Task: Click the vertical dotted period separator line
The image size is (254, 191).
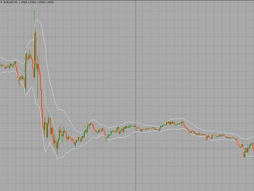Action: pos(136,95)
